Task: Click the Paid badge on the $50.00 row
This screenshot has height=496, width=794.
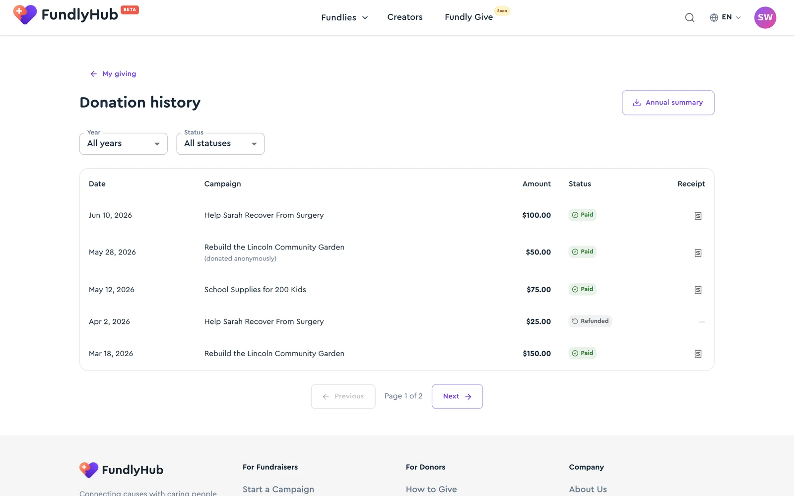Action: click(x=583, y=251)
